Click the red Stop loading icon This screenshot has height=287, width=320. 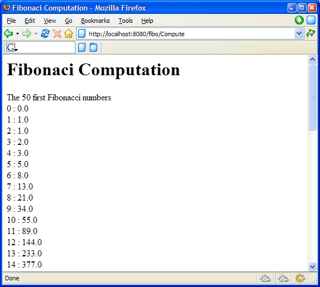[x=57, y=33]
